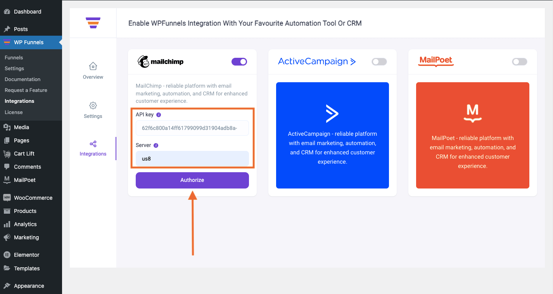Click the Integrations share icon
553x294 pixels.
93,144
